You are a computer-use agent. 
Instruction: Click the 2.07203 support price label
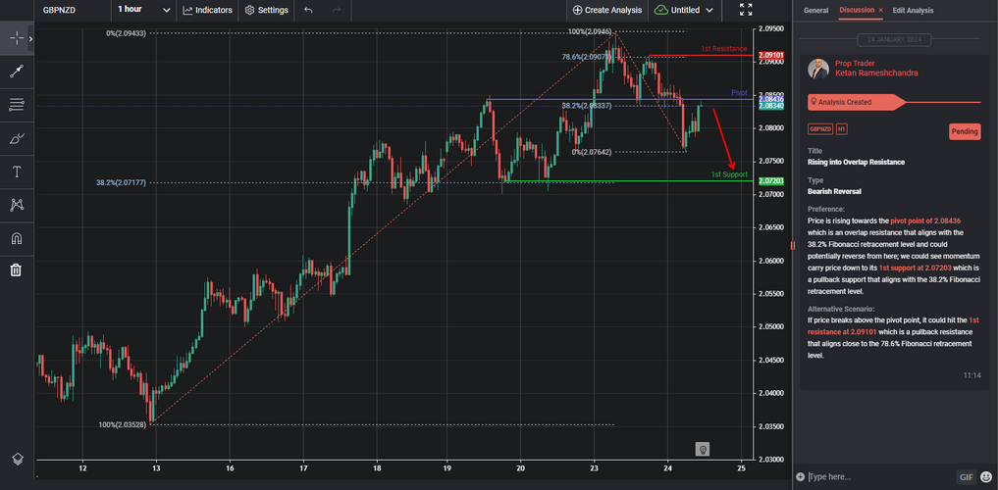pos(770,181)
